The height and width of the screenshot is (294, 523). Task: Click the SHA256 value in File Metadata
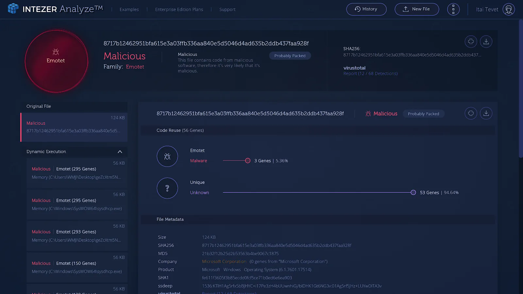277,245
